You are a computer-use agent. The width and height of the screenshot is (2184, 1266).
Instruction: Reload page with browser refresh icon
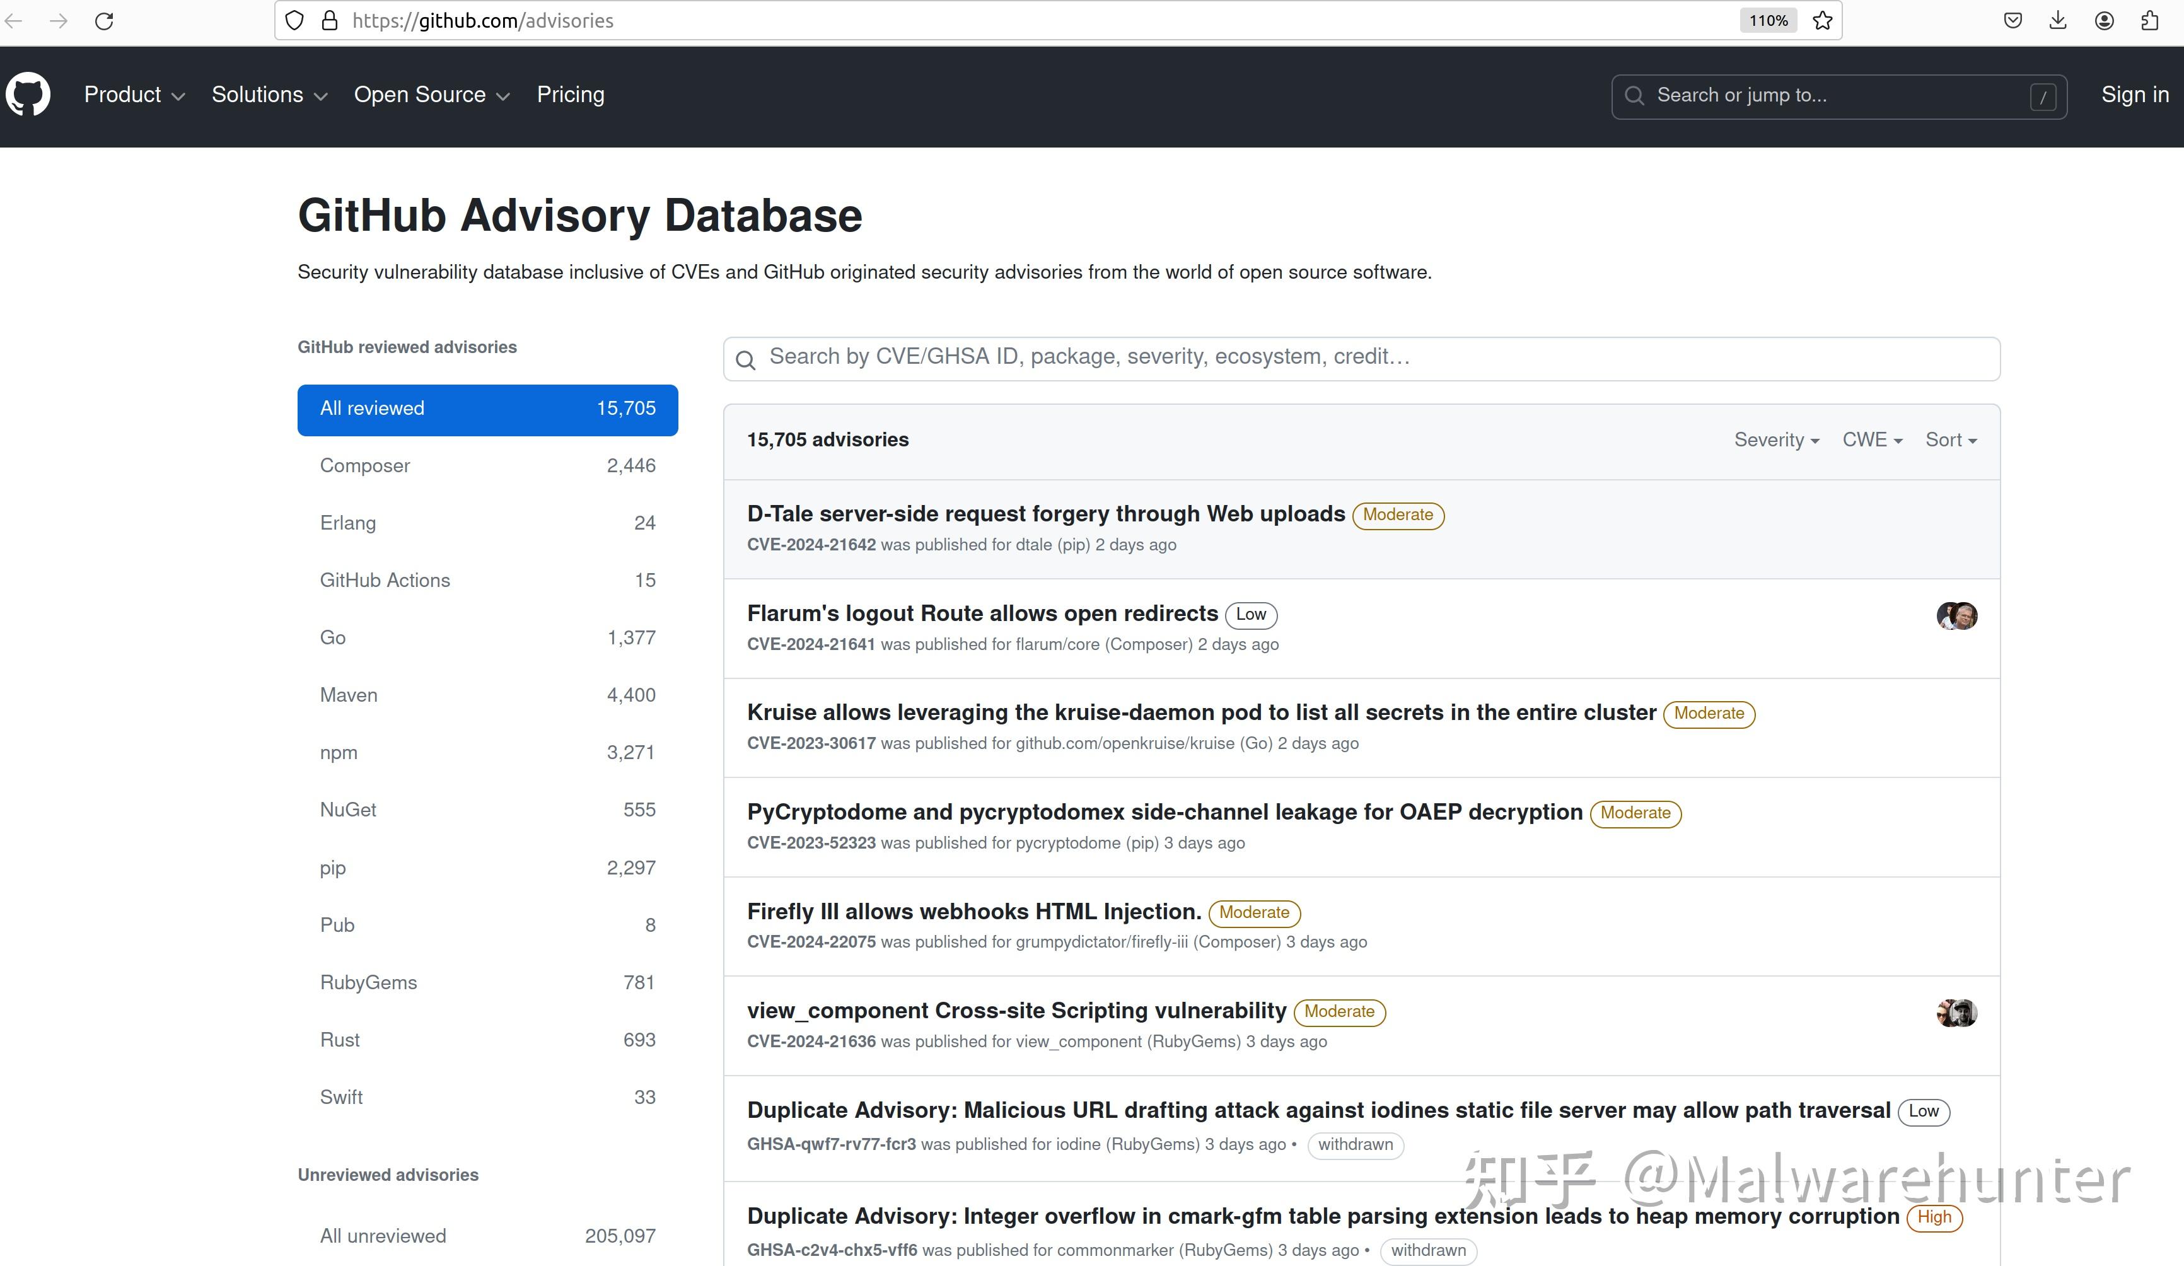coord(104,21)
